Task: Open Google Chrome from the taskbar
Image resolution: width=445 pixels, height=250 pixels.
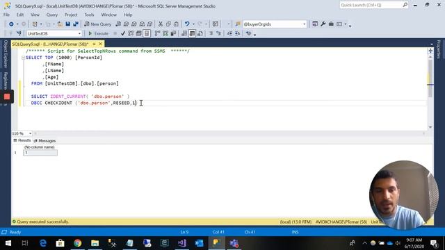Action: pos(77,243)
